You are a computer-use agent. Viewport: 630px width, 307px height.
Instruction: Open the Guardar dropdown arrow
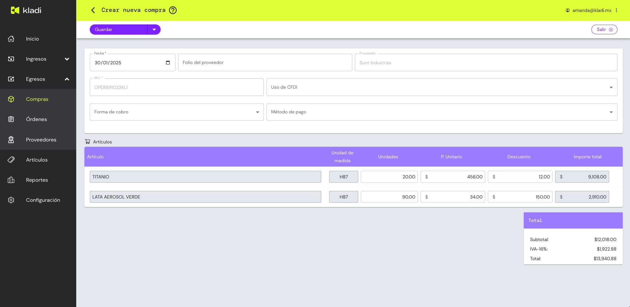[154, 30]
